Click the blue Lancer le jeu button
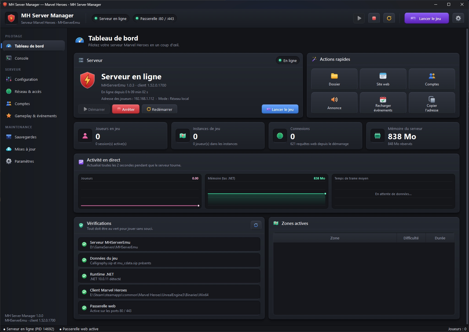469x332 pixels. tap(280, 109)
